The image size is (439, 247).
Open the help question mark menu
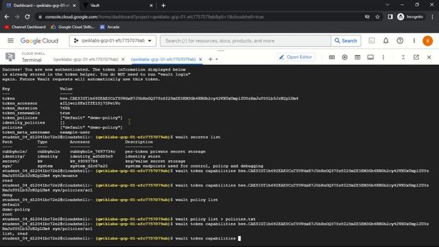point(400,41)
